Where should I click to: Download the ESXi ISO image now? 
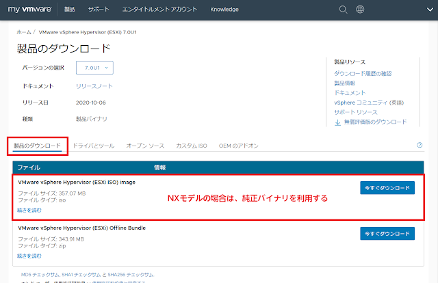(387, 188)
